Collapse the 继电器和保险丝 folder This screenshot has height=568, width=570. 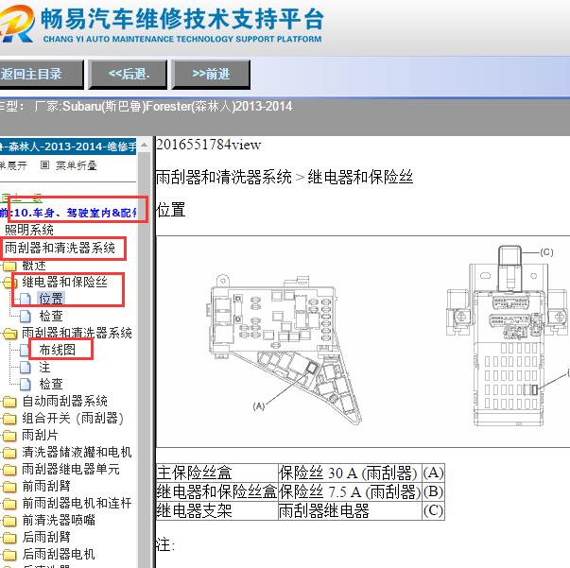coord(64,282)
